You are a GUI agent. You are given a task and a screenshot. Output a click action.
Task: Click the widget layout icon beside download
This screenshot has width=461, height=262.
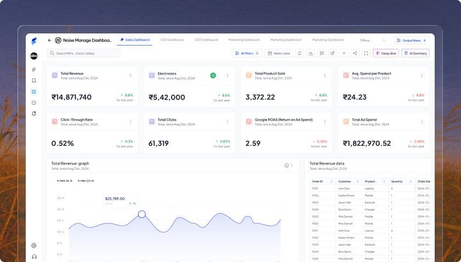click(322, 53)
